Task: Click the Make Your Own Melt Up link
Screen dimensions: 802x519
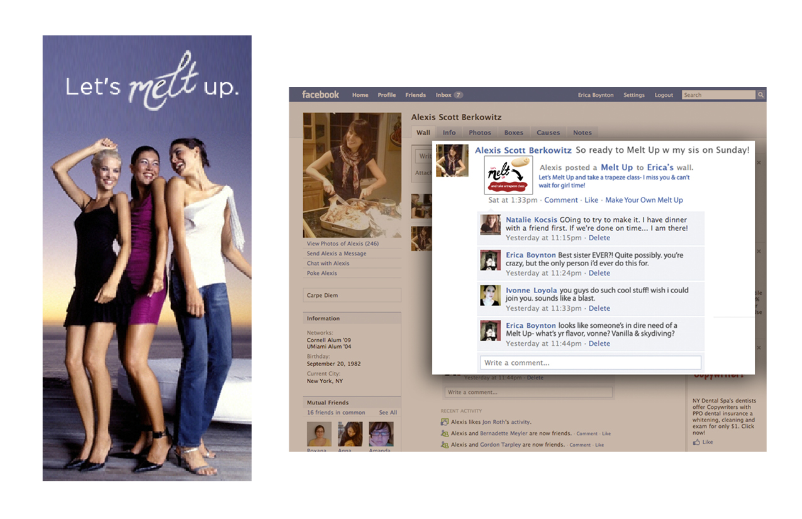Action: (643, 200)
